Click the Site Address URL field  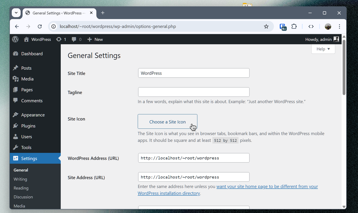coord(194,177)
